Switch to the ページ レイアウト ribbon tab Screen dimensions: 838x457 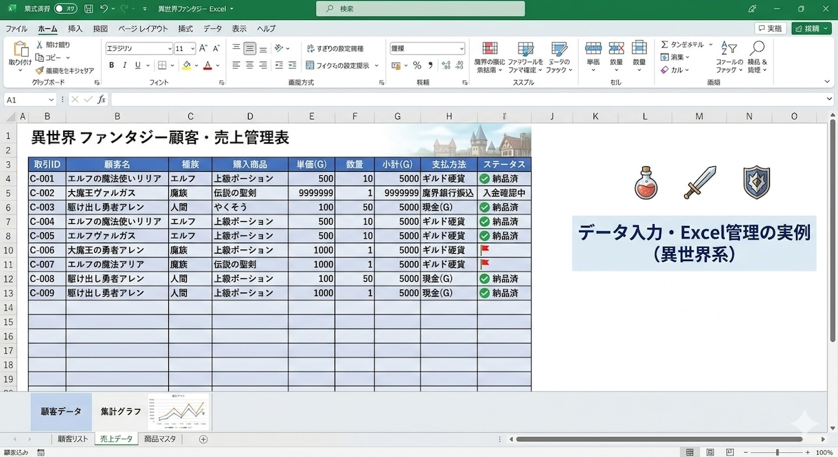(x=143, y=29)
